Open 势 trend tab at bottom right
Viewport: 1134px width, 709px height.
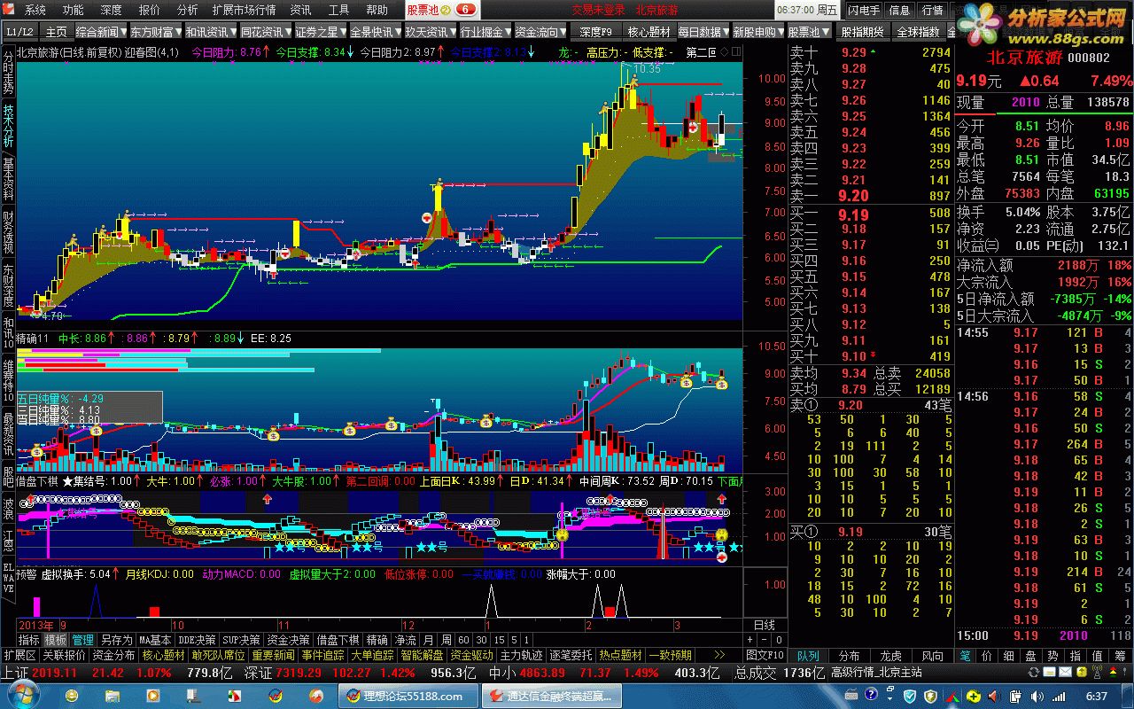coord(1052,656)
